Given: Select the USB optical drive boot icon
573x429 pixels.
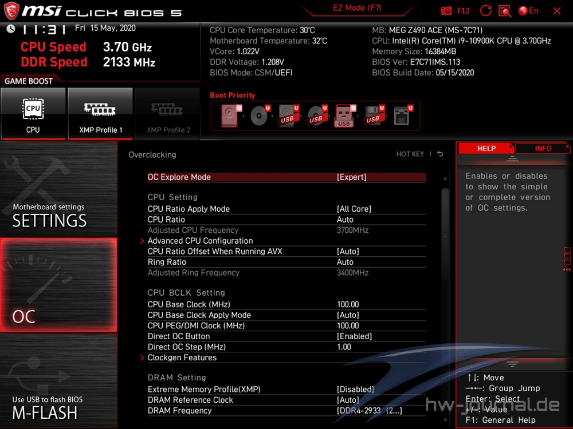Looking at the screenshot, I should coord(317,116).
